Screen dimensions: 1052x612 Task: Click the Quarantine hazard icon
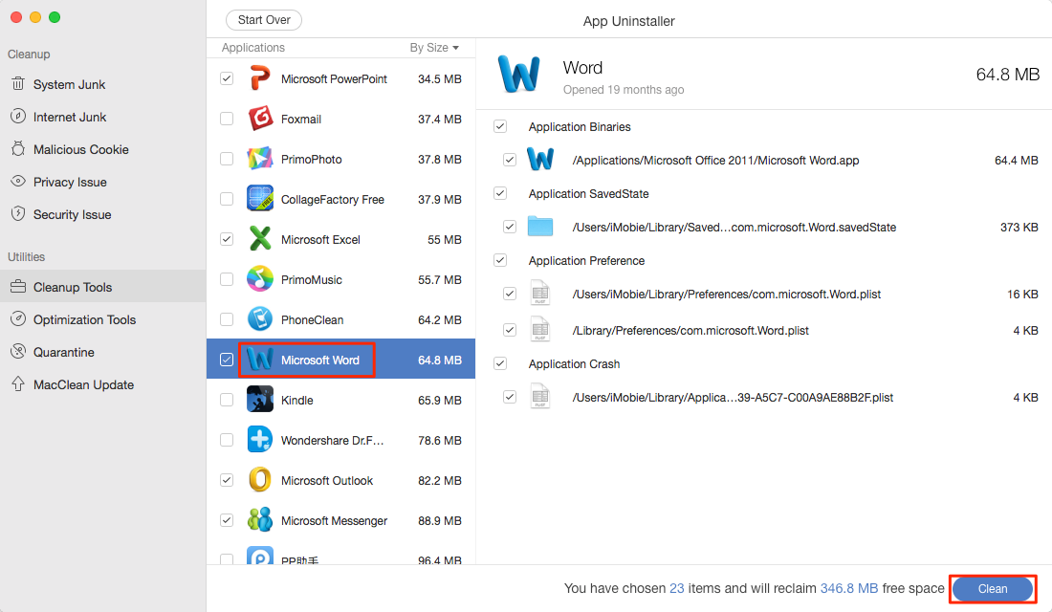click(18, 352)
